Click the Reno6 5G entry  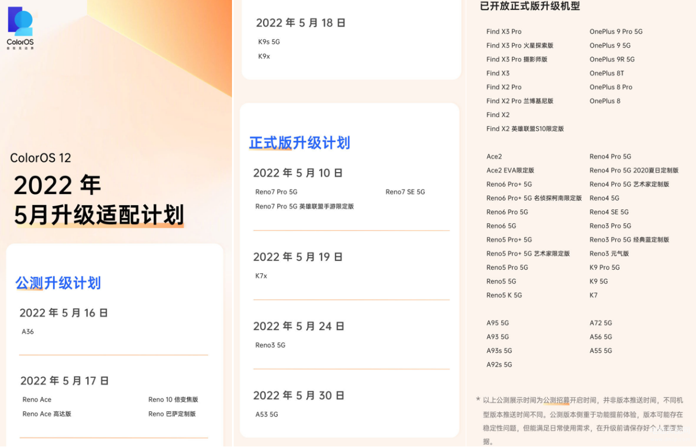501,226
